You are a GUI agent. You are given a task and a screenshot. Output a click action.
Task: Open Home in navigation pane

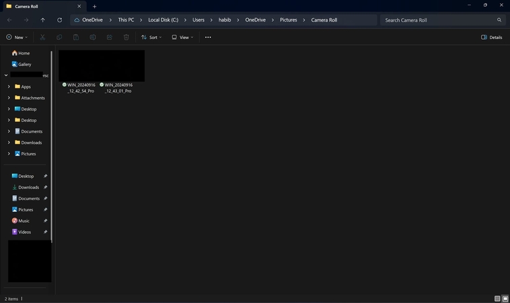click(x=21, y=53)
